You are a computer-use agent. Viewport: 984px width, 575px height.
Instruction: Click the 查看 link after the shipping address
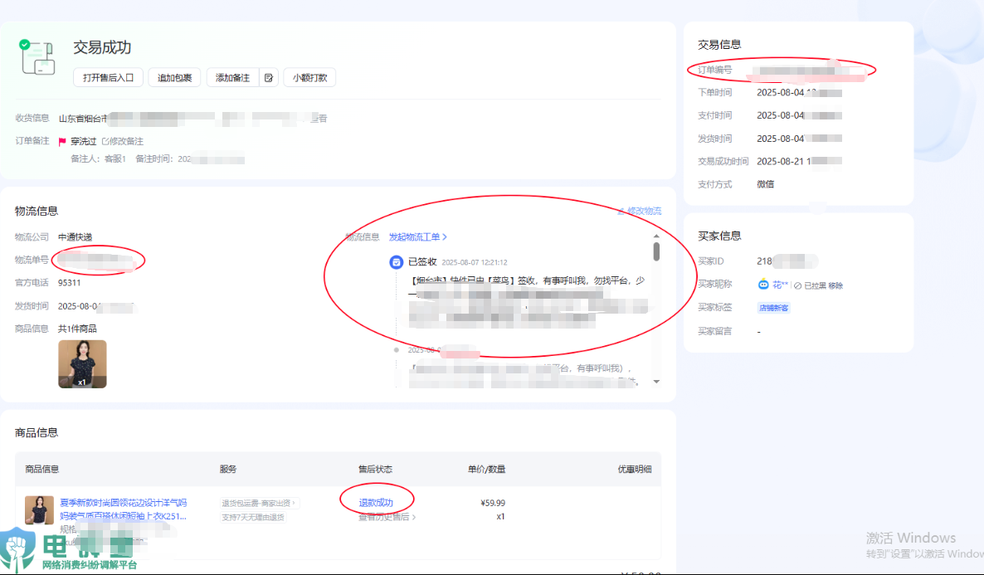click(320, 118)
